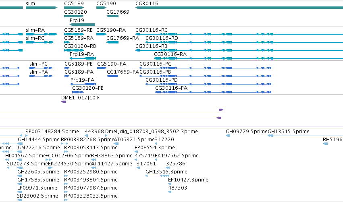343x202 pixels.
Task: Open the HL01567.5prime EST label
Action: pyautogui.click(x=25, y=156)
